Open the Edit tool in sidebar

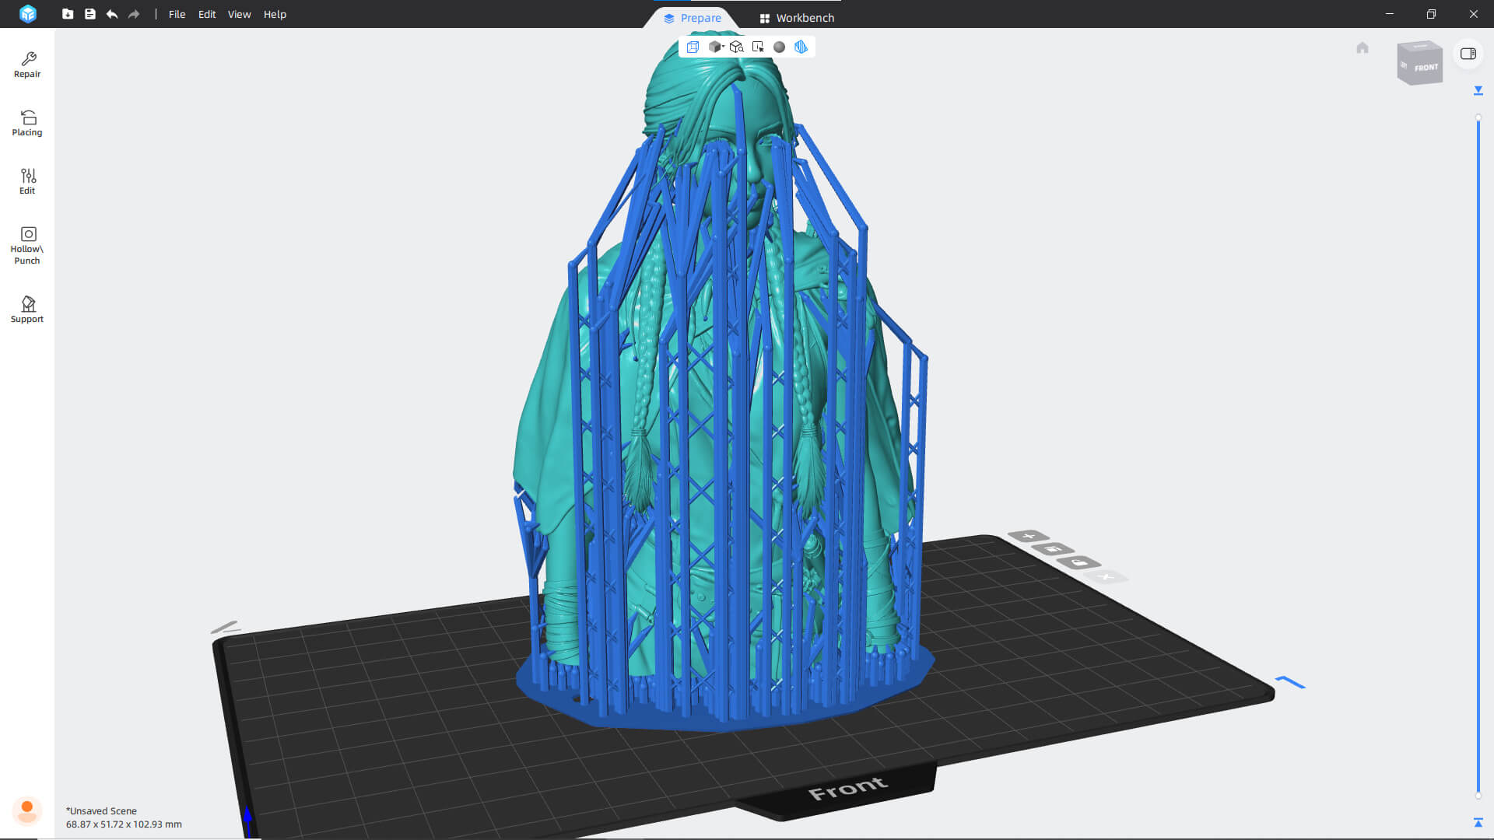pos(27,181)
